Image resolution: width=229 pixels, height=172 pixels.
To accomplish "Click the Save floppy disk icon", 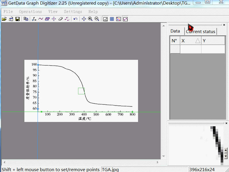I will point(18,19).
